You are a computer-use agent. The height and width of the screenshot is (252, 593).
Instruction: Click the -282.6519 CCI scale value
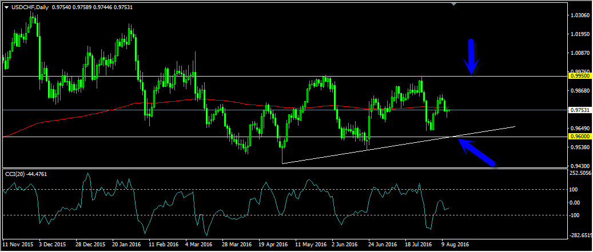(580, 235)
